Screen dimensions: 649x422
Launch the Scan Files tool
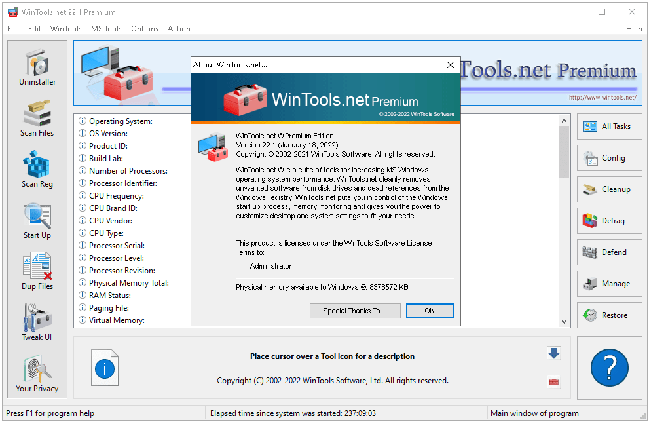pyautogui.click(x=37, y=119)
